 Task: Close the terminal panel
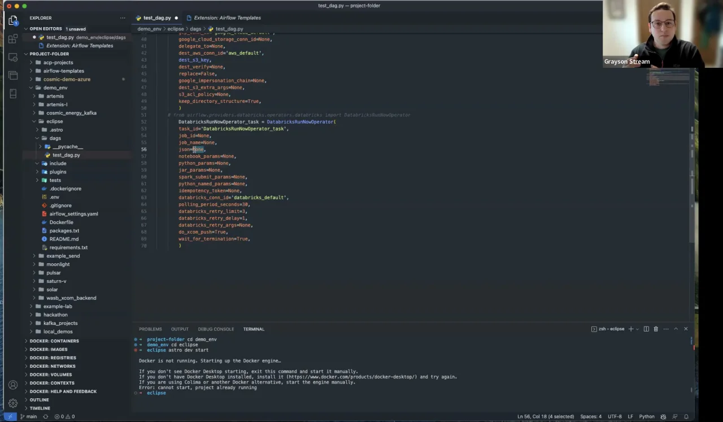pos(686,329)
